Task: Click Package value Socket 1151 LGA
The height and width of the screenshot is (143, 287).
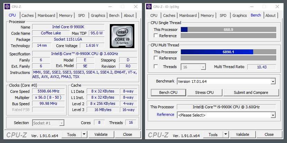Action: 68,39
